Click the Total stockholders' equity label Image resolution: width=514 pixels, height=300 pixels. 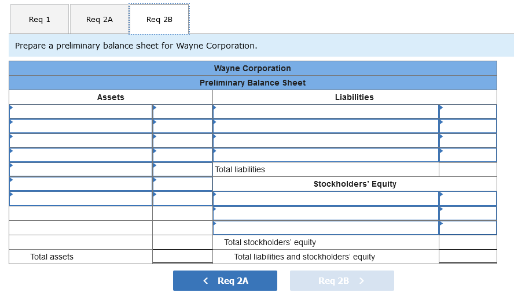coord(270,242)
